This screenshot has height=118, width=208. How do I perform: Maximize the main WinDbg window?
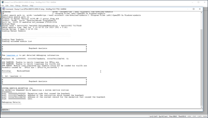click(x=198, y=2)
